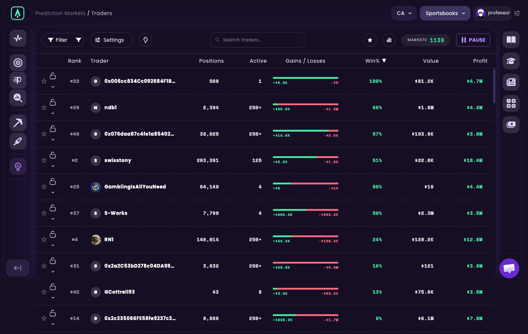Viewport: 528px width, 334px height.
Task: Sort by the Profit column header
Action: click(x=480, y=61)
